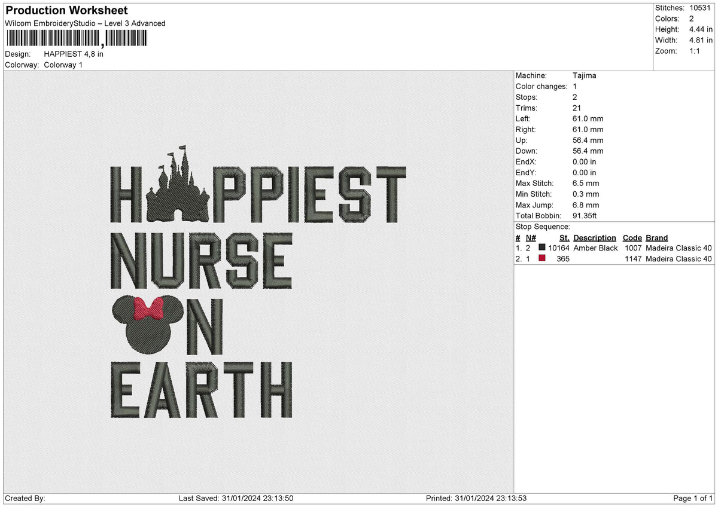Click 'Wilcom EmbroideryStudio – Level 3 Advanced' text

85,23
